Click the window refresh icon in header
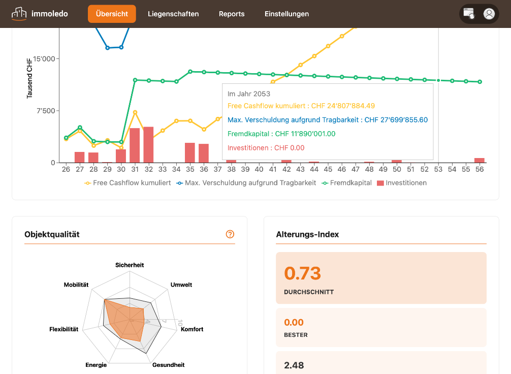511x374 pixels. click(469, 14)
